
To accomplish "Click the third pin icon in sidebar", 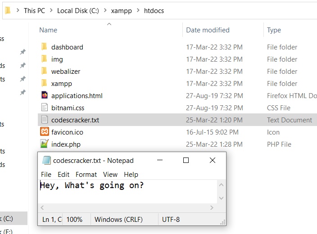I will tap(23, 79).
